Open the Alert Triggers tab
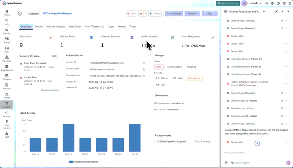Image resolution: width=293 pixels, height=168 pixels. click(94, 27)
